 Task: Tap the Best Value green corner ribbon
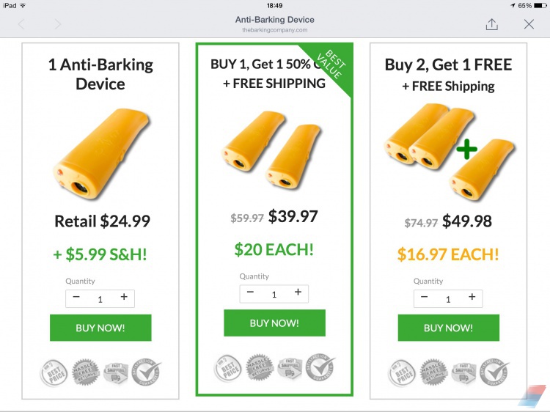click(330, 65)
